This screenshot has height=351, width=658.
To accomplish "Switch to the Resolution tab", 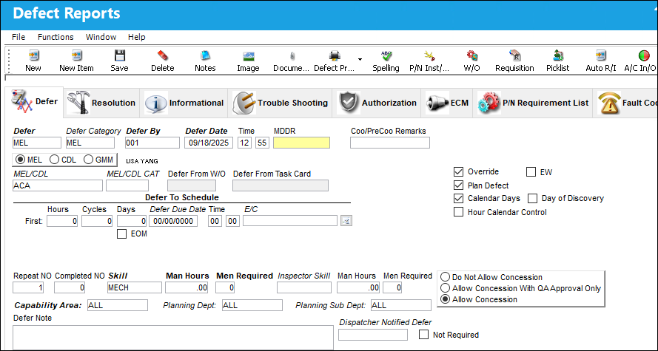I will [101, 103].
